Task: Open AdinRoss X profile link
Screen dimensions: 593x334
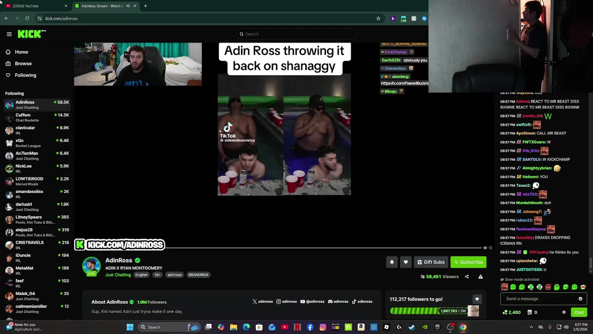Action: [262, 302]
